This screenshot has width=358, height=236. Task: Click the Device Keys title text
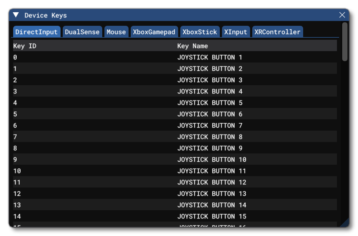point(46,15)
